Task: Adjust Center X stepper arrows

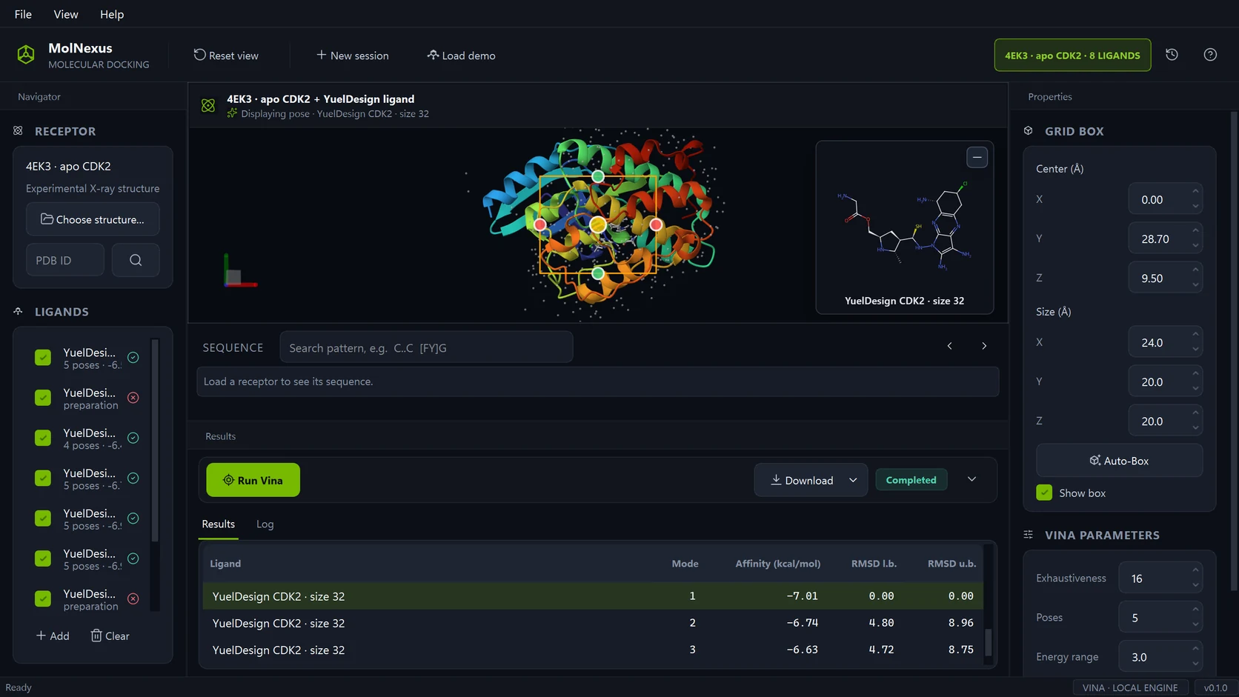Action: (1195, 199)
